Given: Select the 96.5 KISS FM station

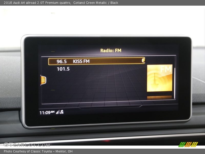Looking at the screenshot, I should click(96, 61).
